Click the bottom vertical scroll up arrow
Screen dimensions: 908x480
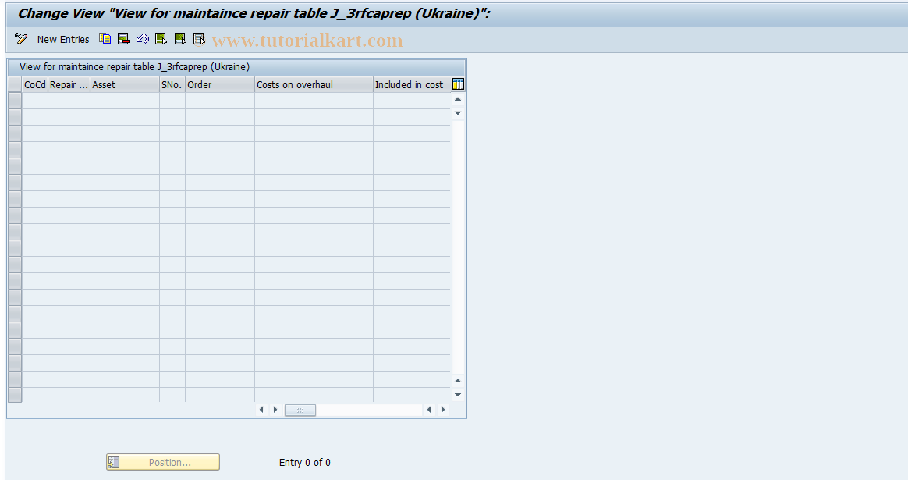(x=458, y=381)
